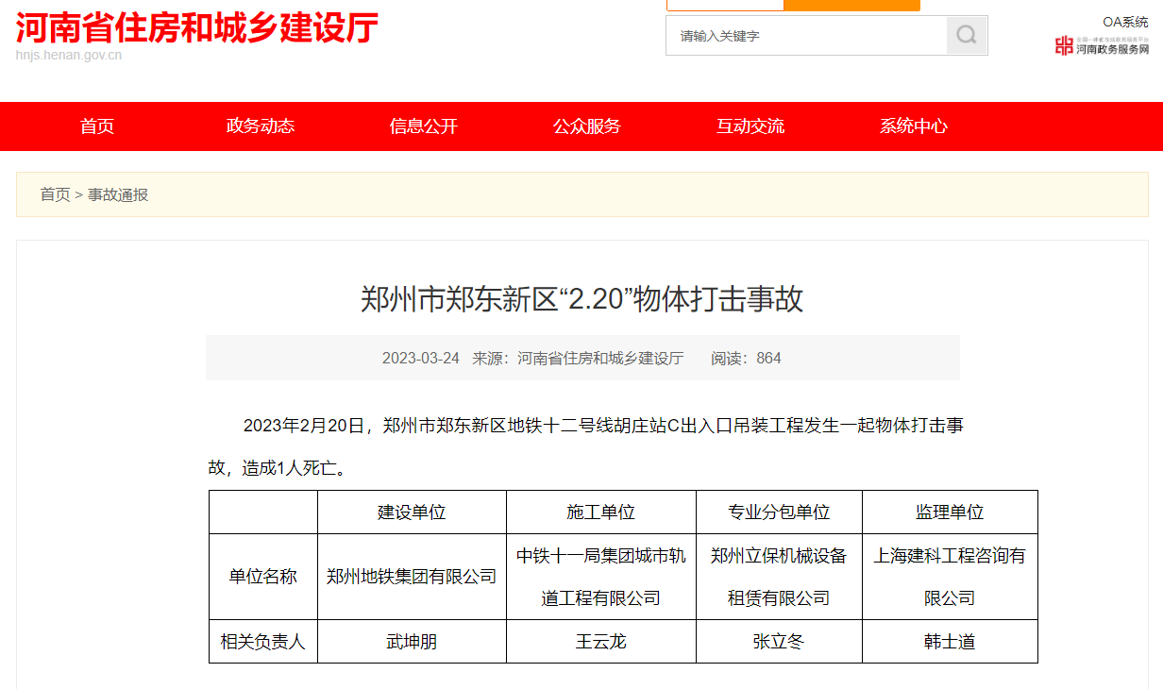
Task: Click the 阅读：864 view count
Action: tap(746, 359)
